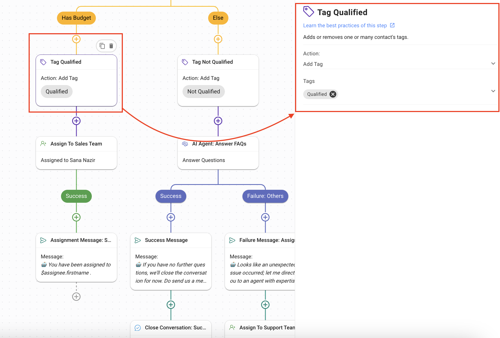
Task: Remove the Qualified tag chip
Action: point(333,94)
